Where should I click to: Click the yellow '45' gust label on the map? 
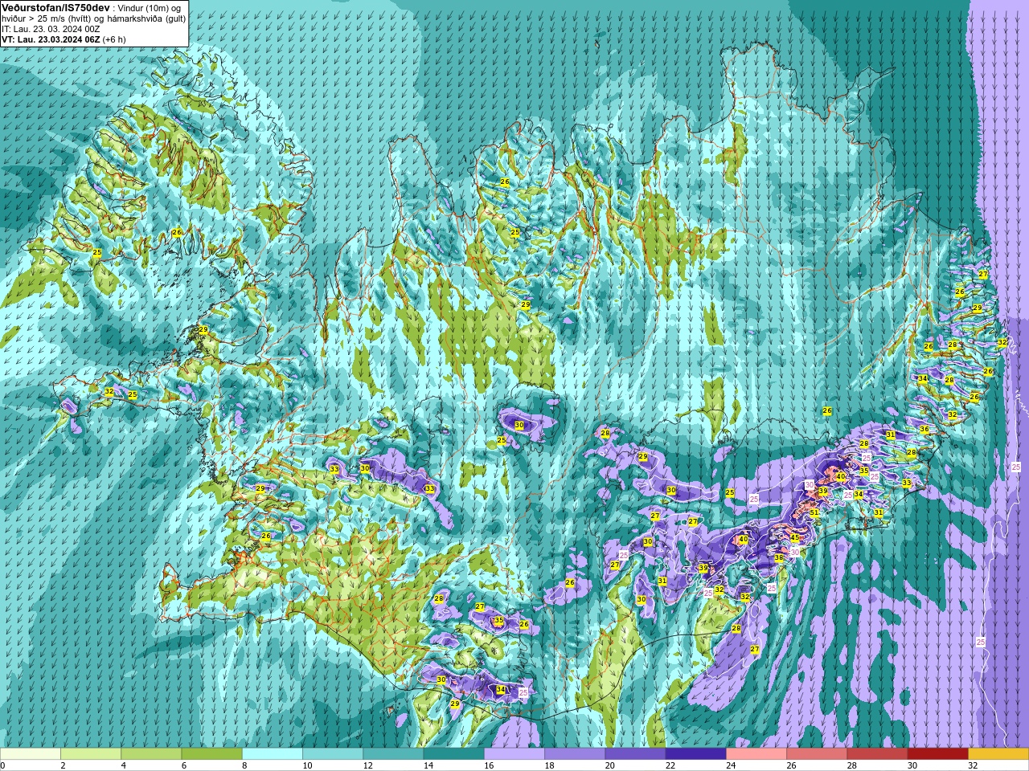point(795,537)
